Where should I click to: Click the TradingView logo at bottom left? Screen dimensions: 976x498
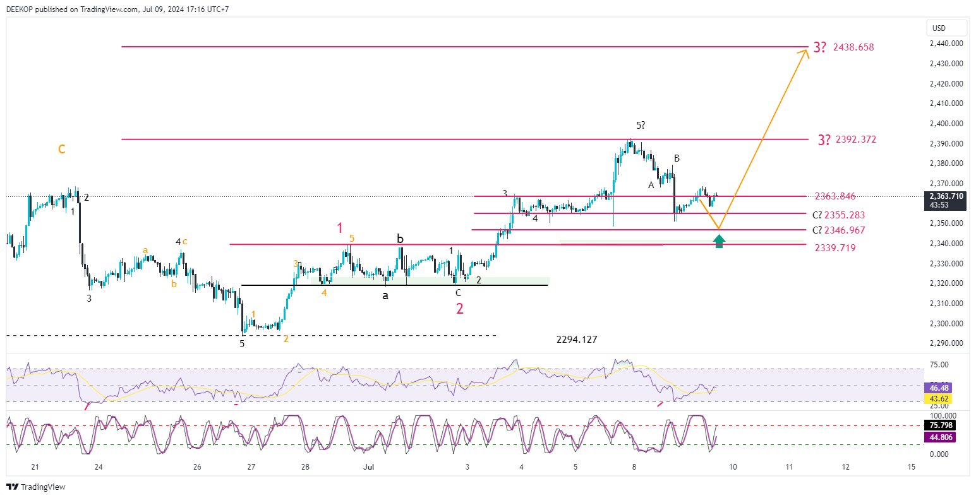click(36, 487)
